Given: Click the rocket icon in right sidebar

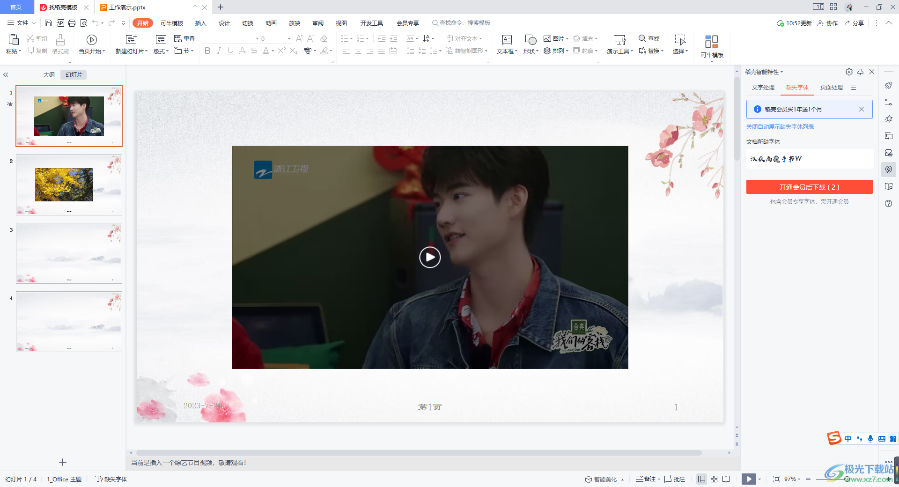Looking at the screenshot, I should click(889, 85).
